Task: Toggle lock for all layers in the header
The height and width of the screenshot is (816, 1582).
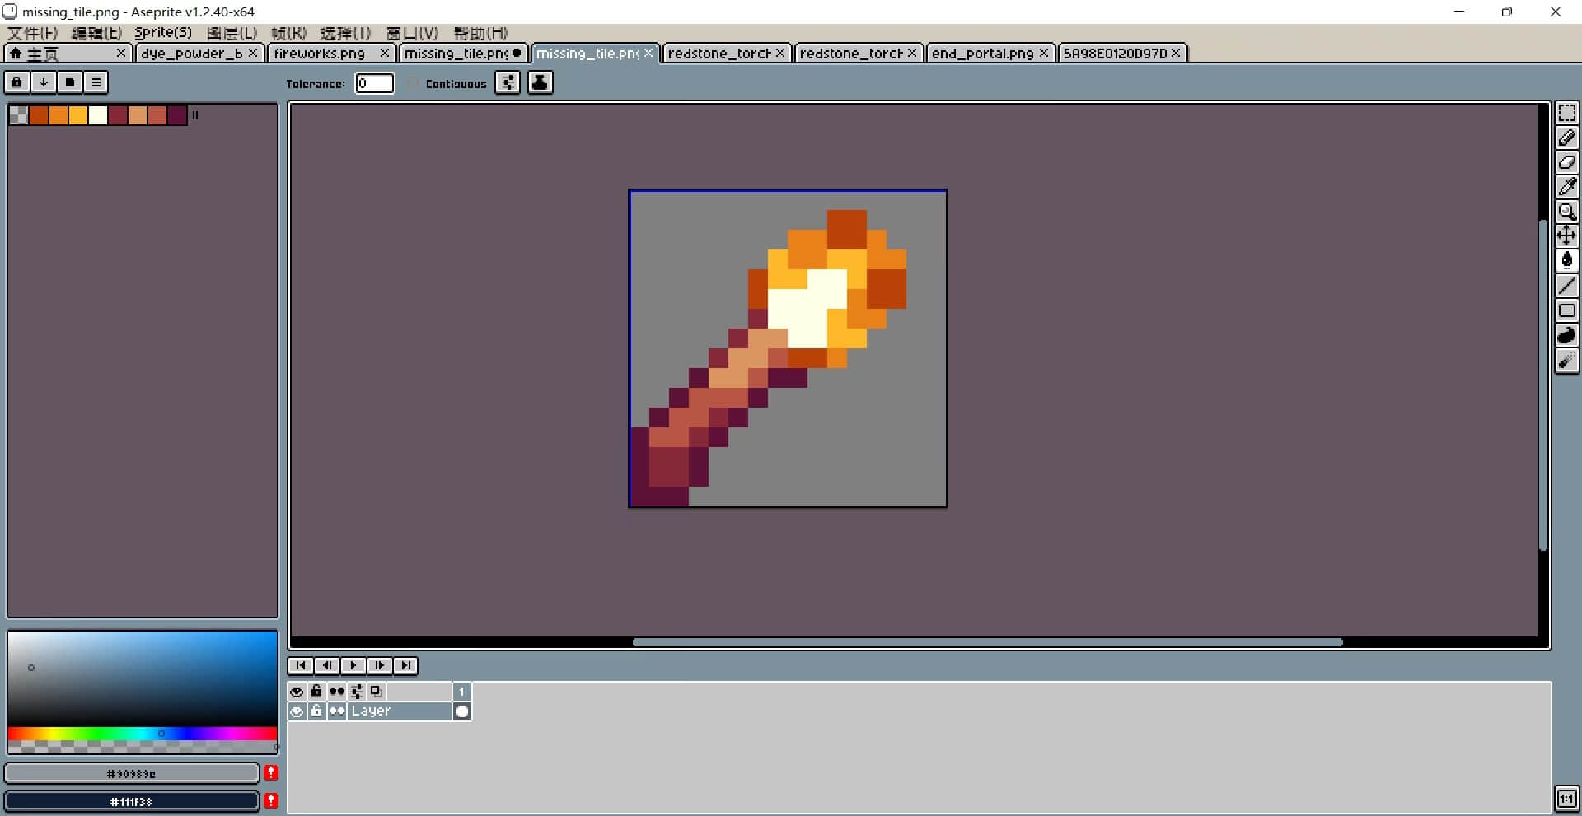Action: [316, 692]
